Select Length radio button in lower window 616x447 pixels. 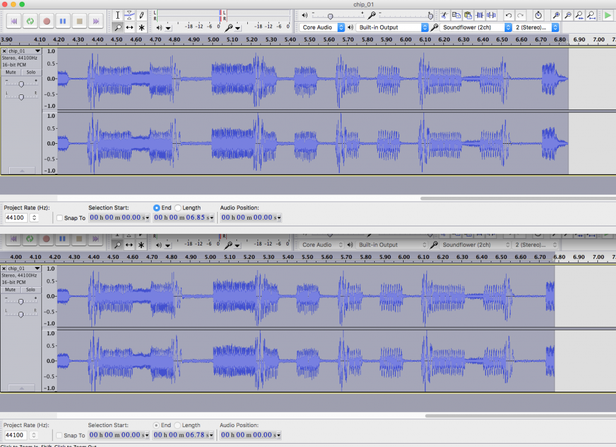pyautogui.click(x=177, y=425)
